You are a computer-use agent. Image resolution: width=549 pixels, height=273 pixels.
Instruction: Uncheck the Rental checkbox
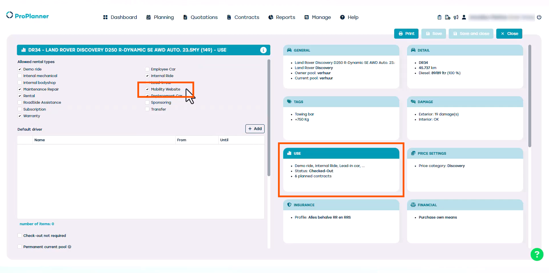tap(20, 96)
